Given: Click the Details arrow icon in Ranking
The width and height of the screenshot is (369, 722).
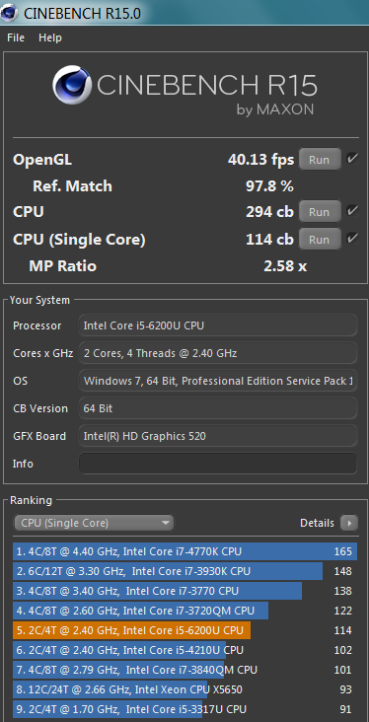Looking at the screenshot, I should point(348,523).
